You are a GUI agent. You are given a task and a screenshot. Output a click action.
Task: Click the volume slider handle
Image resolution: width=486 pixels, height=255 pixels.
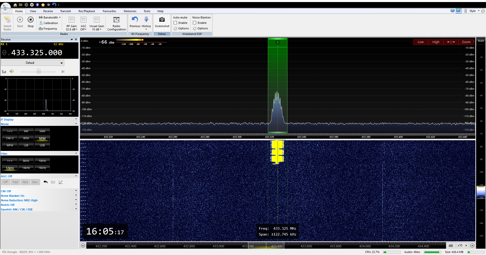[x=39, y=71]
